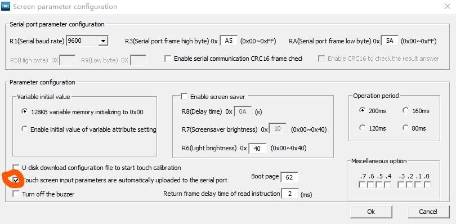This screenshot has width=456, height=224.
Task: Click the Cancel button
Action: point(428,212)
